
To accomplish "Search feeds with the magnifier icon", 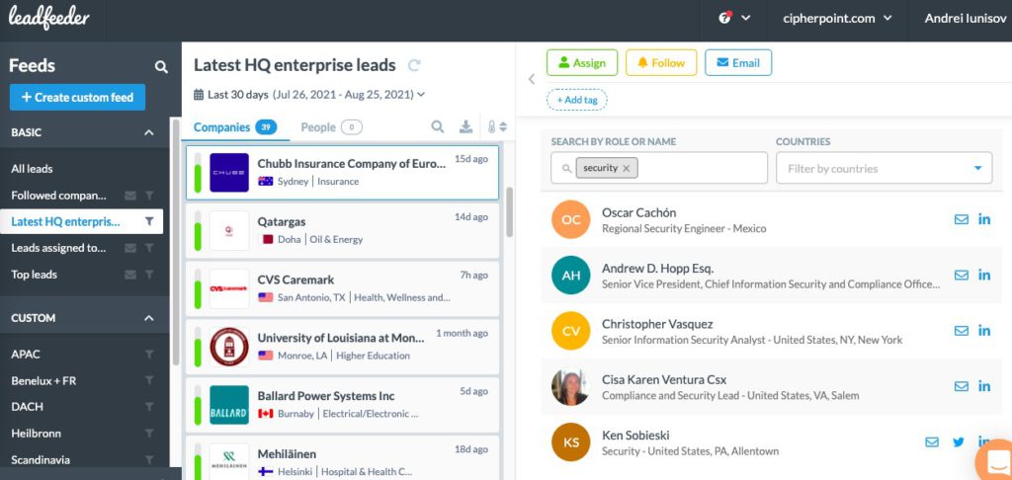I will (161, 66).
